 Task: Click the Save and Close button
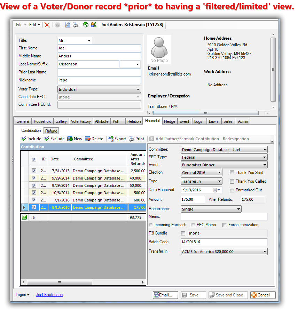tap(228, 295)
